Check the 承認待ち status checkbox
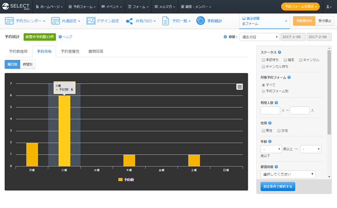Viewport: 337px width, 208px height. (x=263, y=60)
